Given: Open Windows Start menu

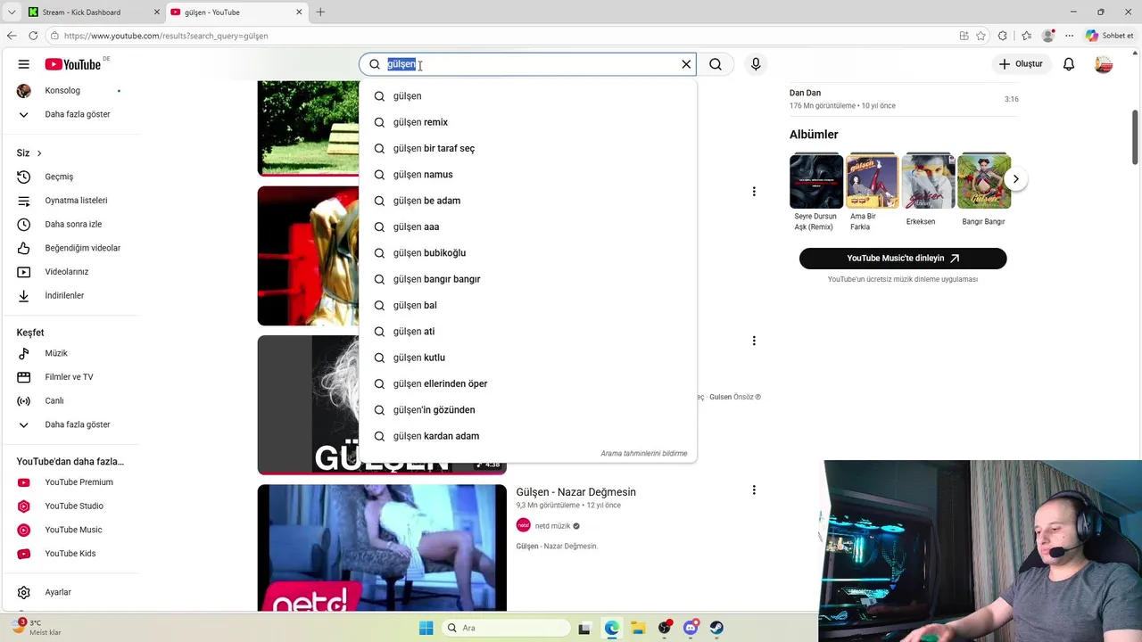Looking at the screenshot, I should coord(426,628).
